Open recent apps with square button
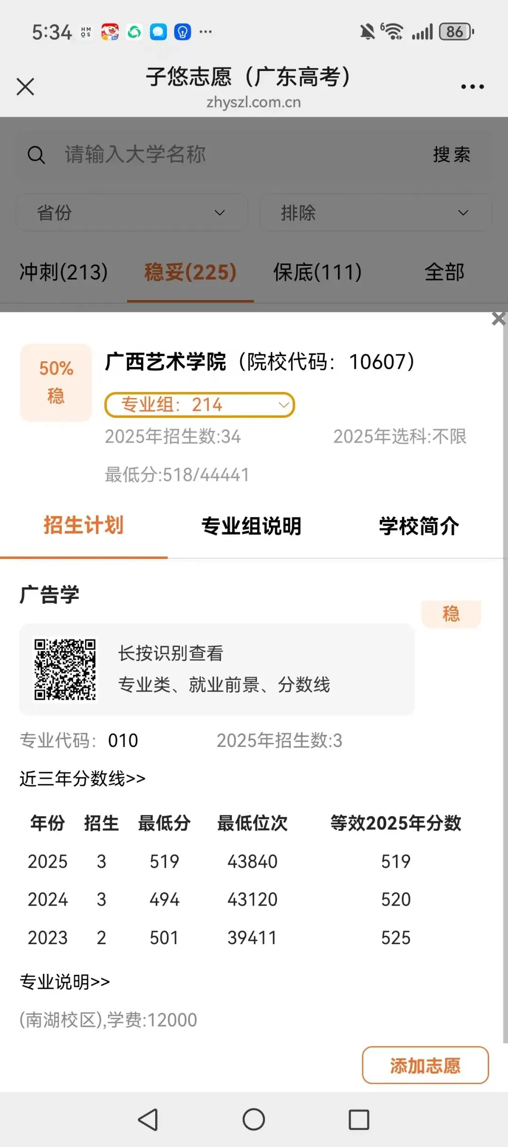 (x=359, y=1119)
